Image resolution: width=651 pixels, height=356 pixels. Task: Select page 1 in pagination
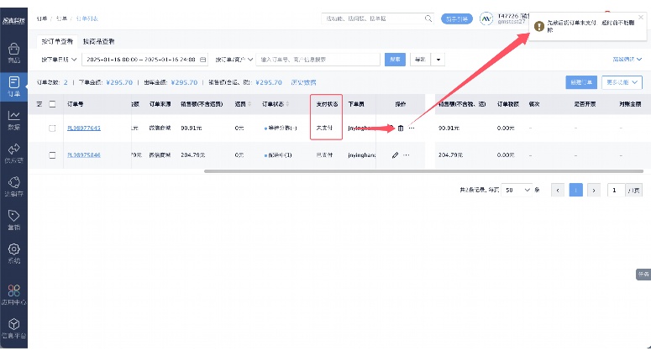[576, 190]
